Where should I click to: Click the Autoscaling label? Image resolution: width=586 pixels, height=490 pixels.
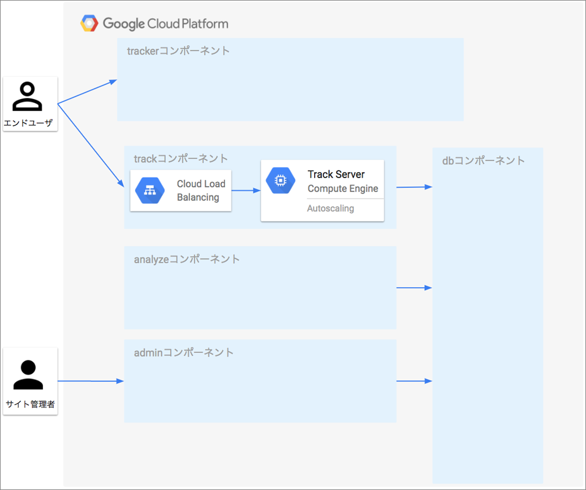click(331, 208)
